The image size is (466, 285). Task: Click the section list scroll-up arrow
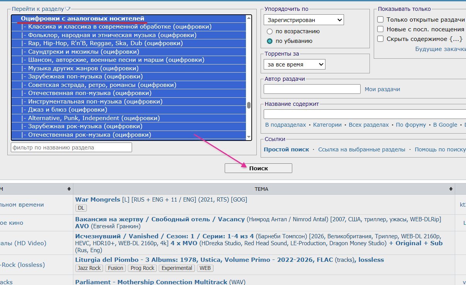[249, 18]
